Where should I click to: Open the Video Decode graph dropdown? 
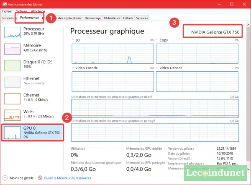click(157, 68)
